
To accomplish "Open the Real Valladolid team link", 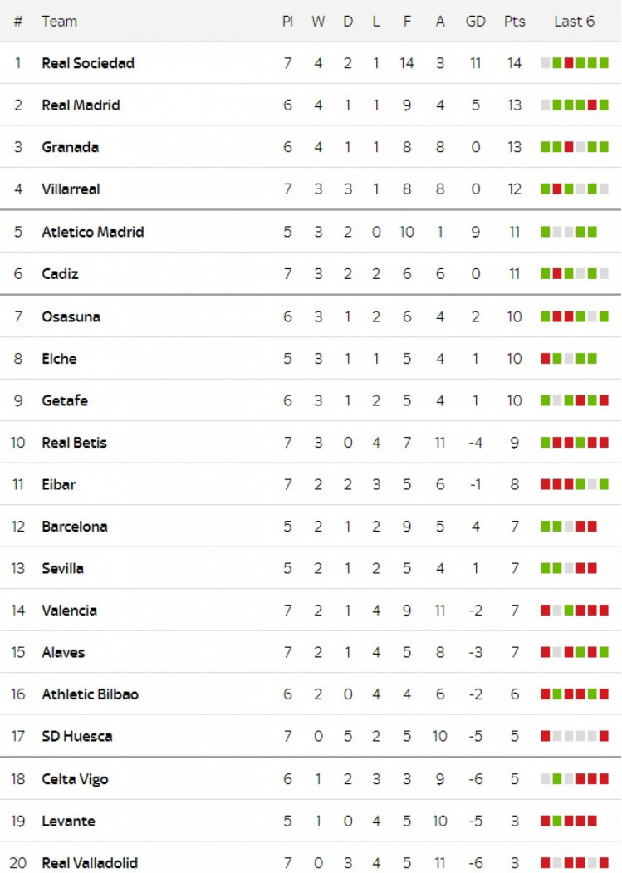I will (x=90, y=862).
